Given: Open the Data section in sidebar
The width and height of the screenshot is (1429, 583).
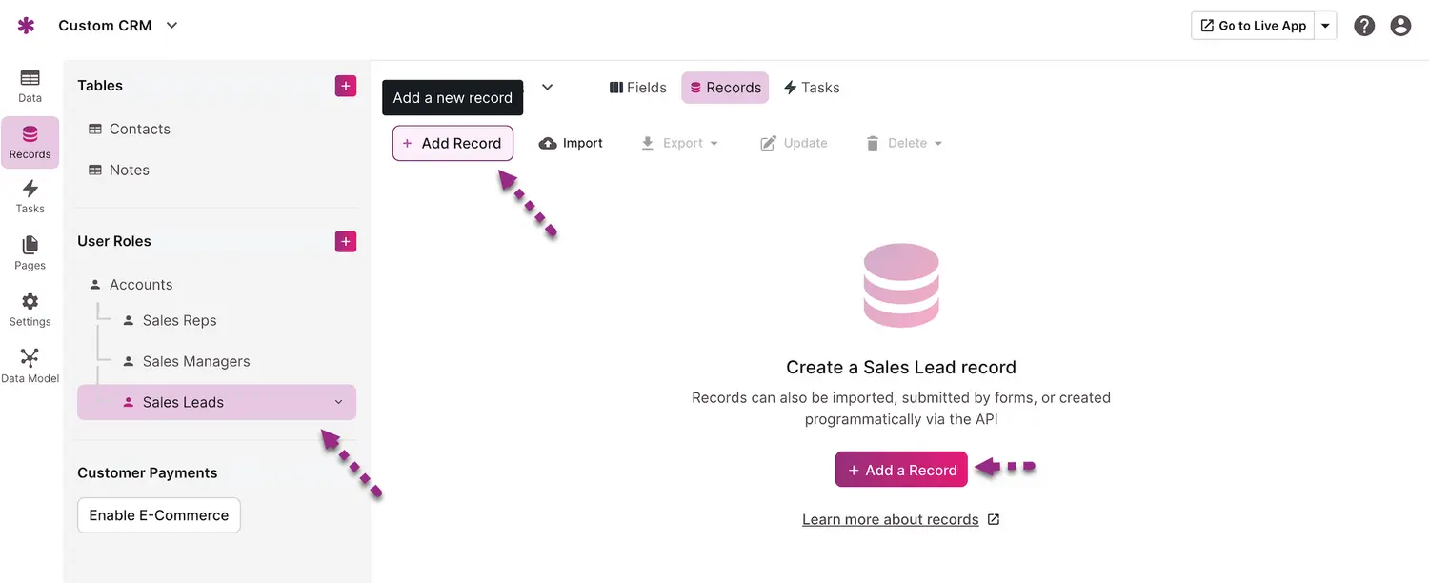Looking at the screenshot, I should (30, 86).
